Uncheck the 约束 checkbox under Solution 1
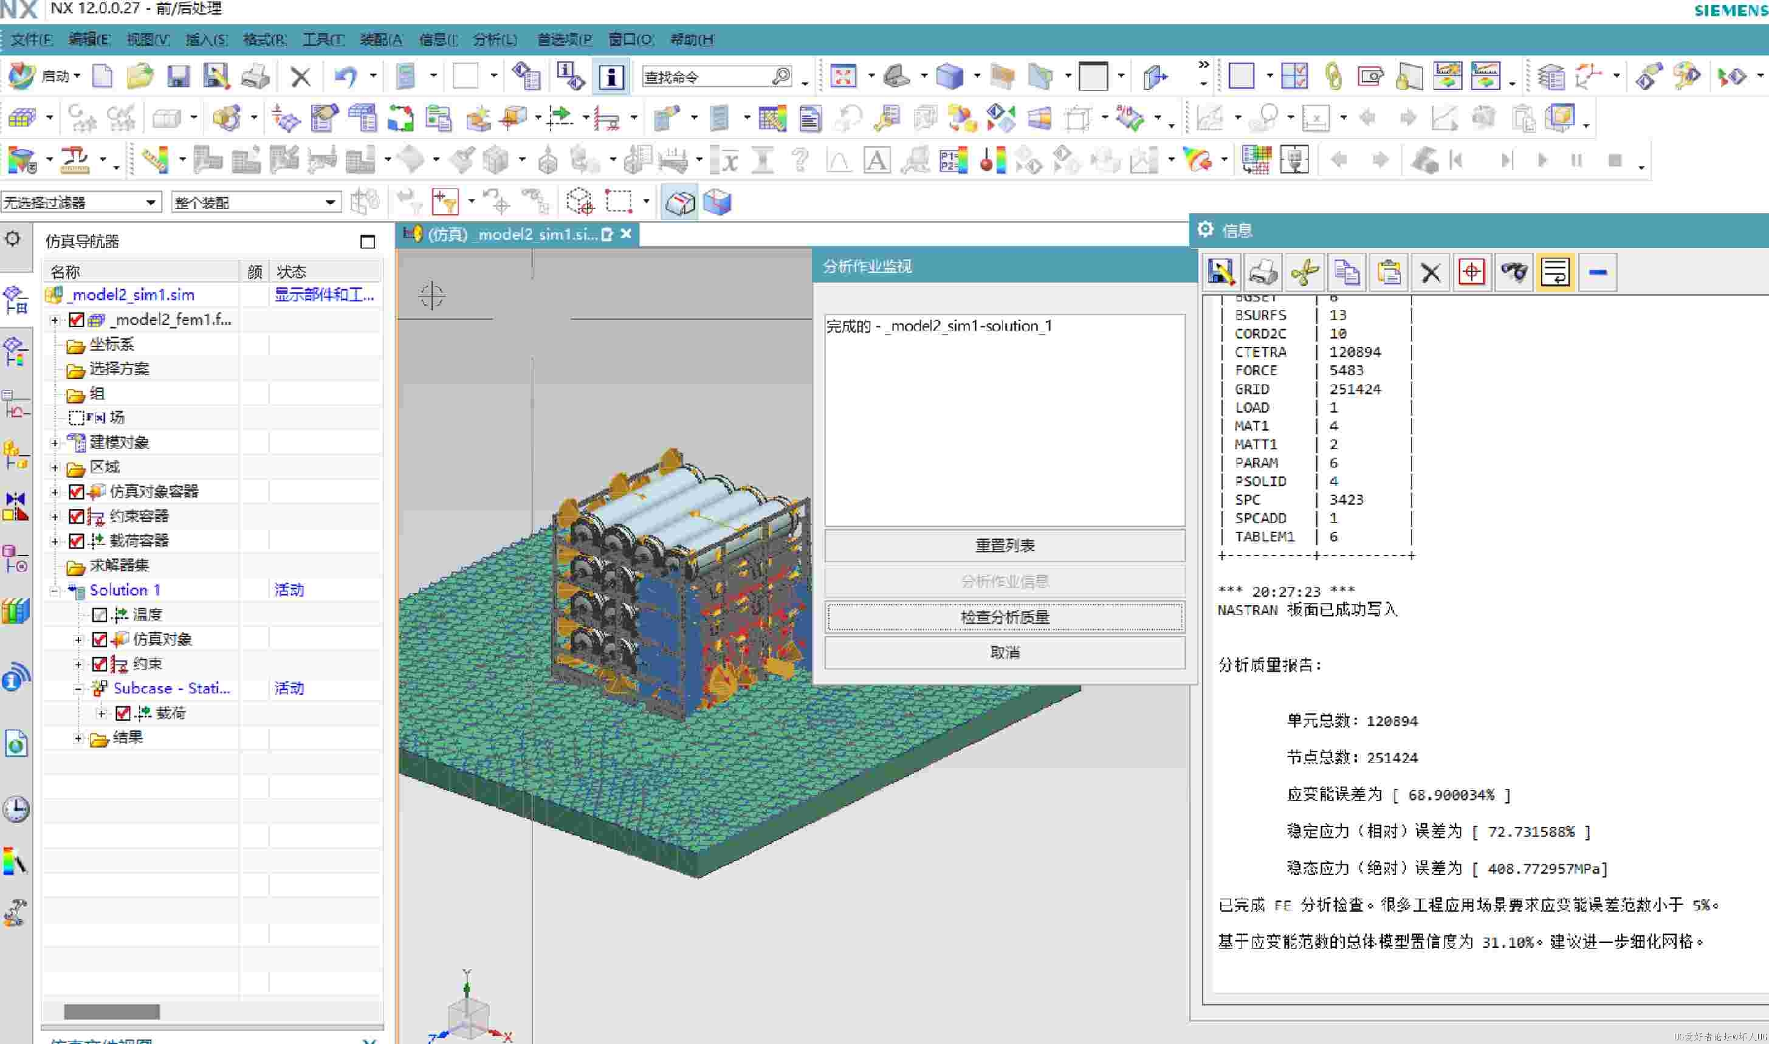The image size is (1769, 1044). pos(100,664)
